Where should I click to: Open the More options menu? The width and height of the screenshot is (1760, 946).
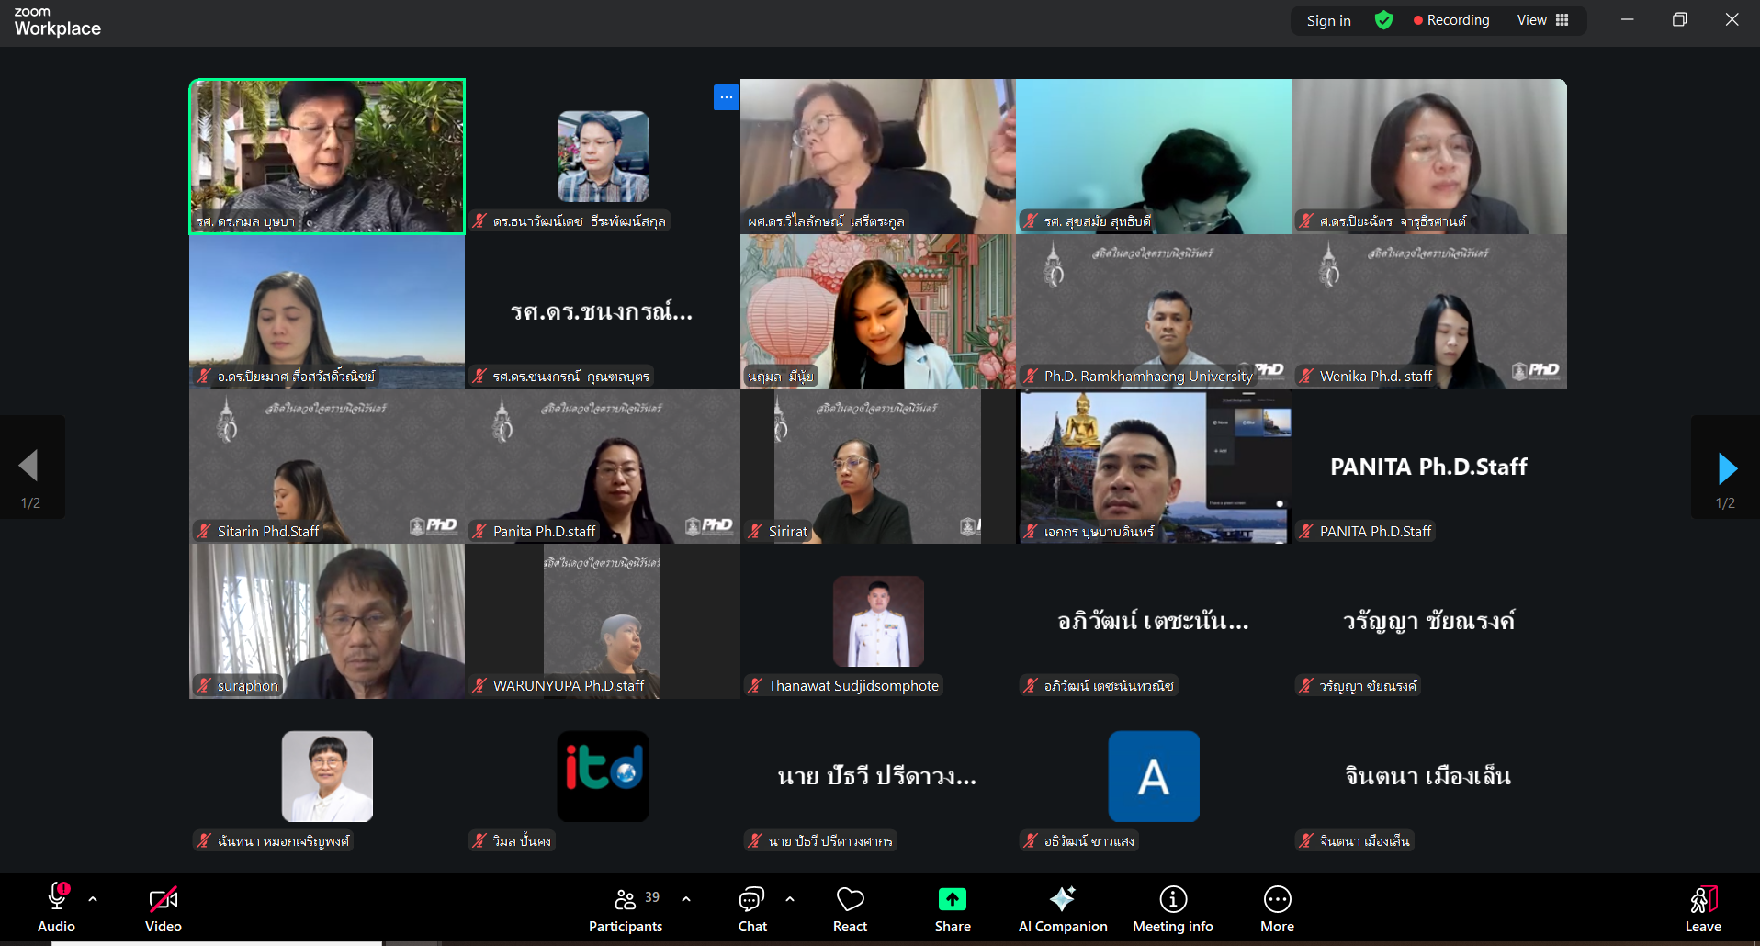point(1277,909)
